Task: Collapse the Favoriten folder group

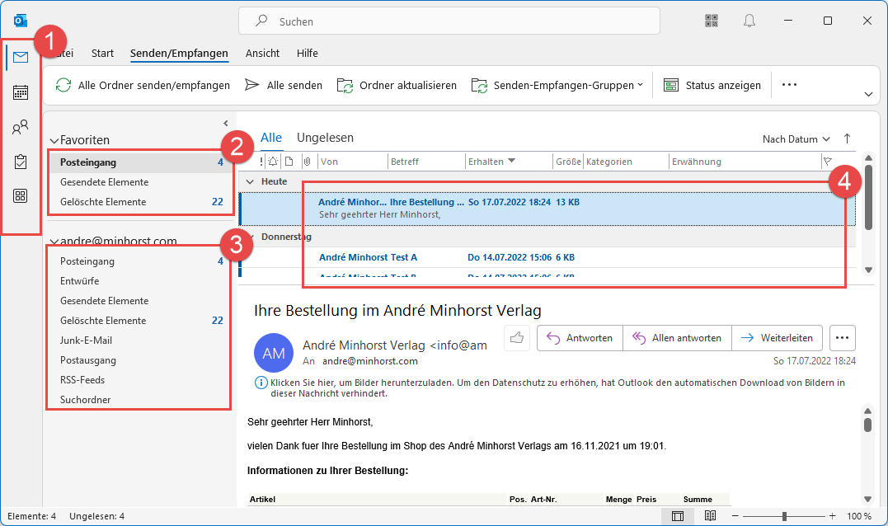Action: tap(54, 141)
